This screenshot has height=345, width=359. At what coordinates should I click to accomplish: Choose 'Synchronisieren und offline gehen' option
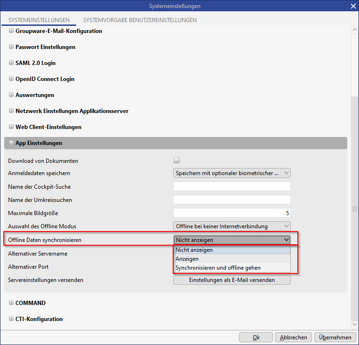point(218,268)
